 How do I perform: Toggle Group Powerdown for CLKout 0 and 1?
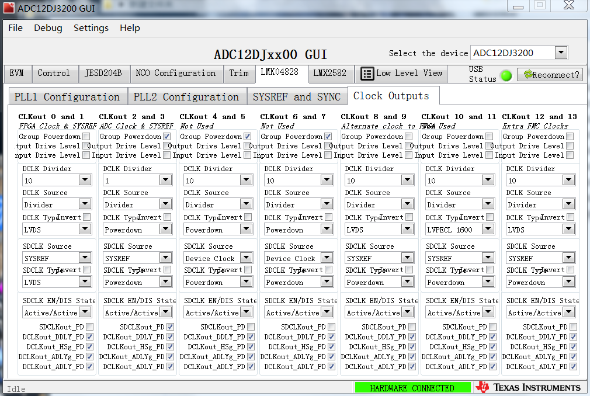tap(86, 136)
